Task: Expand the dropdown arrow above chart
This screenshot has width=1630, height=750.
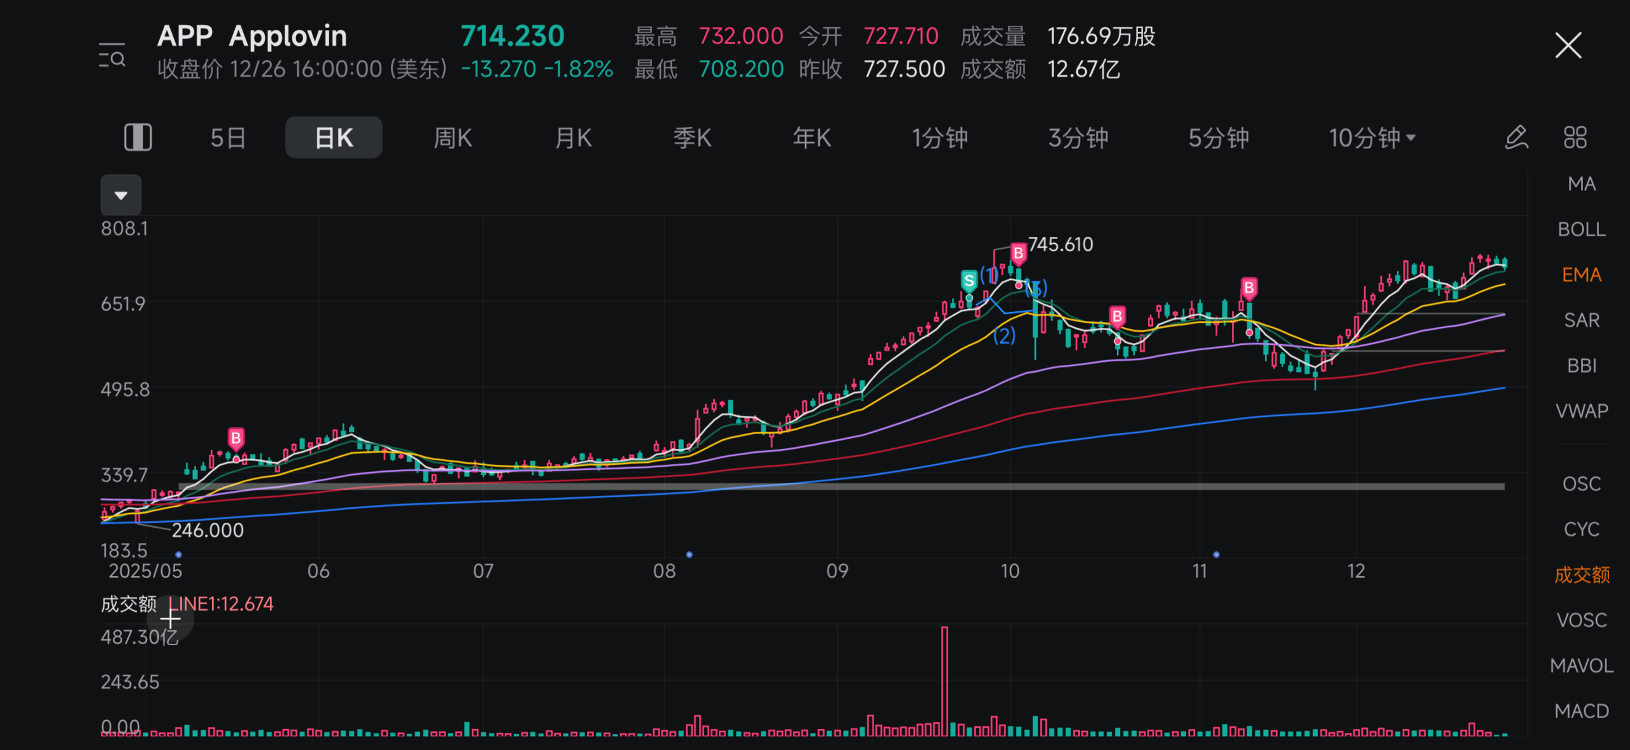Action: tap(121, 195)
